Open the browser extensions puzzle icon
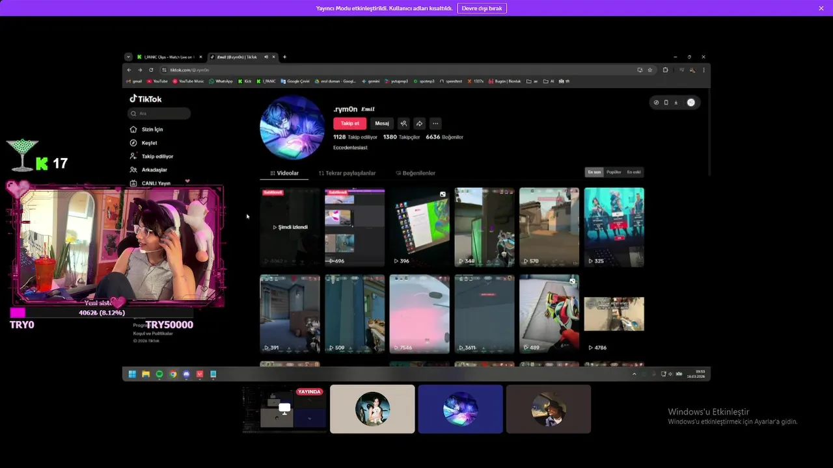Viewport: 833px width, 468px height. coord(665,70)
